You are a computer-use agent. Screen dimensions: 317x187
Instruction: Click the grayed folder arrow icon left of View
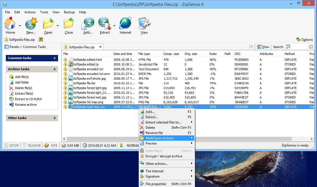pos(251,47)
